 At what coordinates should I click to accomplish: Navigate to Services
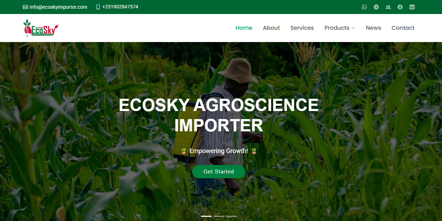coord(302,28)
